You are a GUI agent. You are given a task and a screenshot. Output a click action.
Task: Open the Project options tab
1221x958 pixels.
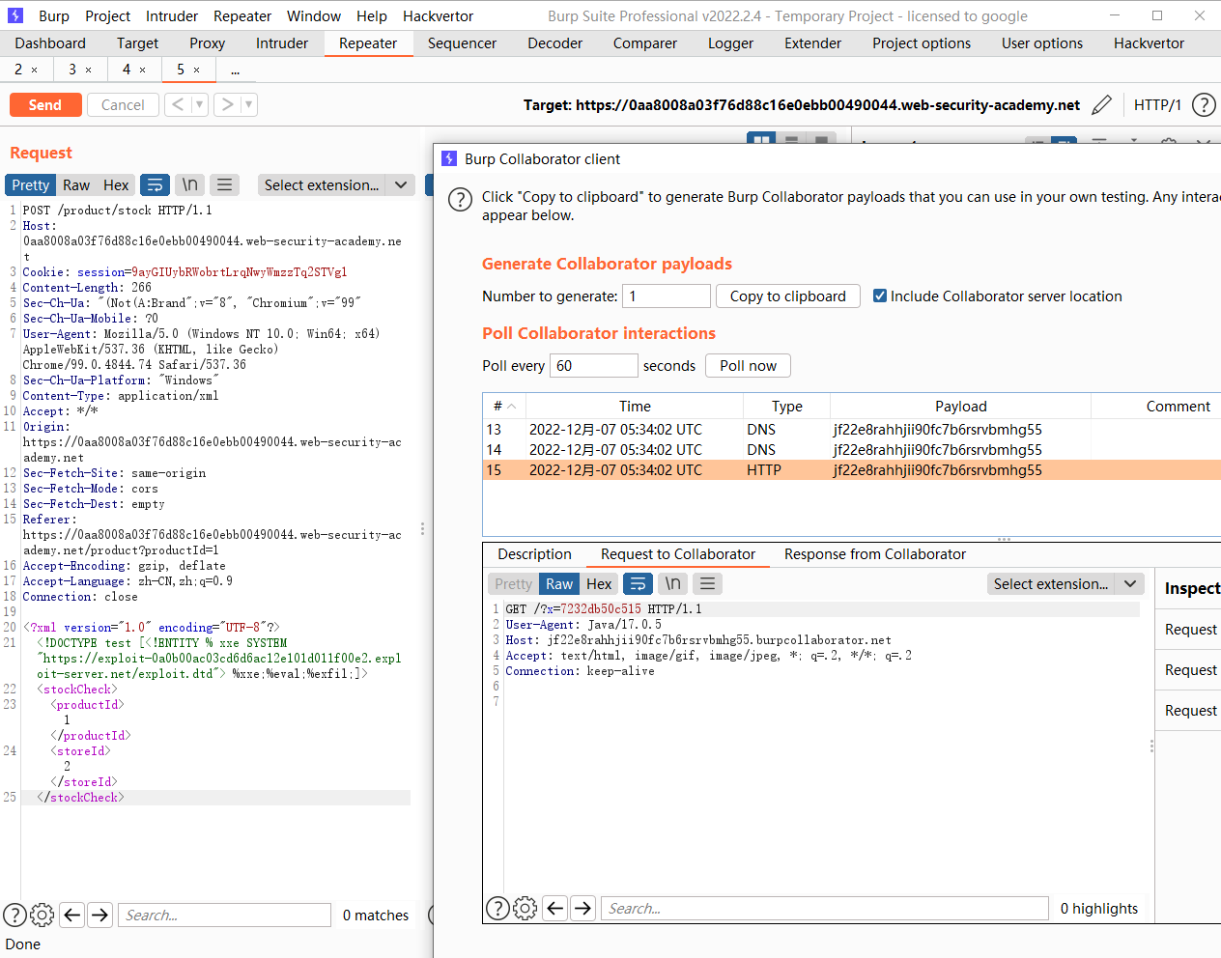[x=922, y=43]
